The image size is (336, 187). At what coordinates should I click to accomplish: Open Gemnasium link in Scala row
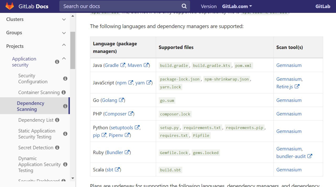(289, 170)
